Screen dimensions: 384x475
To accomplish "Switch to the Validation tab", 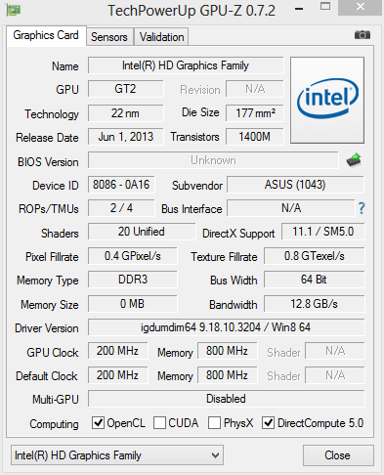I will tap(161, 37).
